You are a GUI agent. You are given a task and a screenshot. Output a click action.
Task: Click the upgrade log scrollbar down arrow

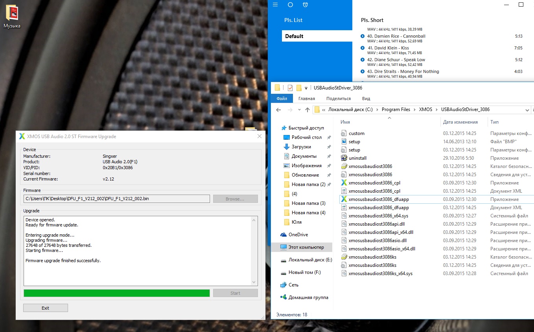point(254,282)
